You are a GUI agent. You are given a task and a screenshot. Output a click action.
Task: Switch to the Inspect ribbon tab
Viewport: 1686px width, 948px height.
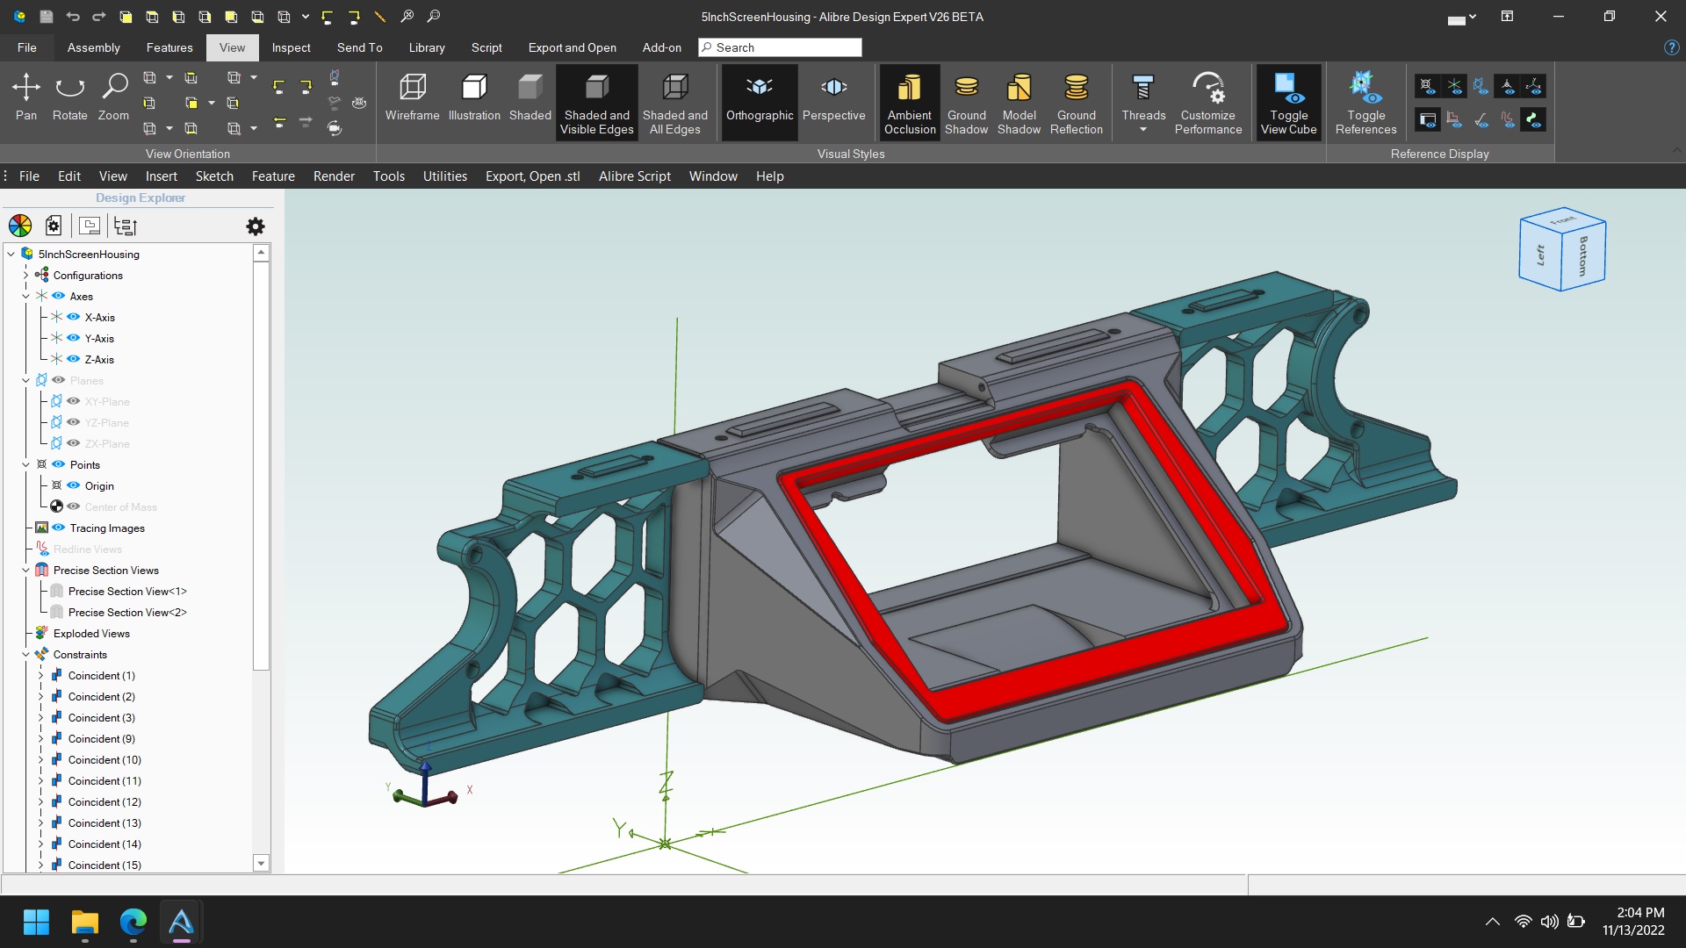291,47
